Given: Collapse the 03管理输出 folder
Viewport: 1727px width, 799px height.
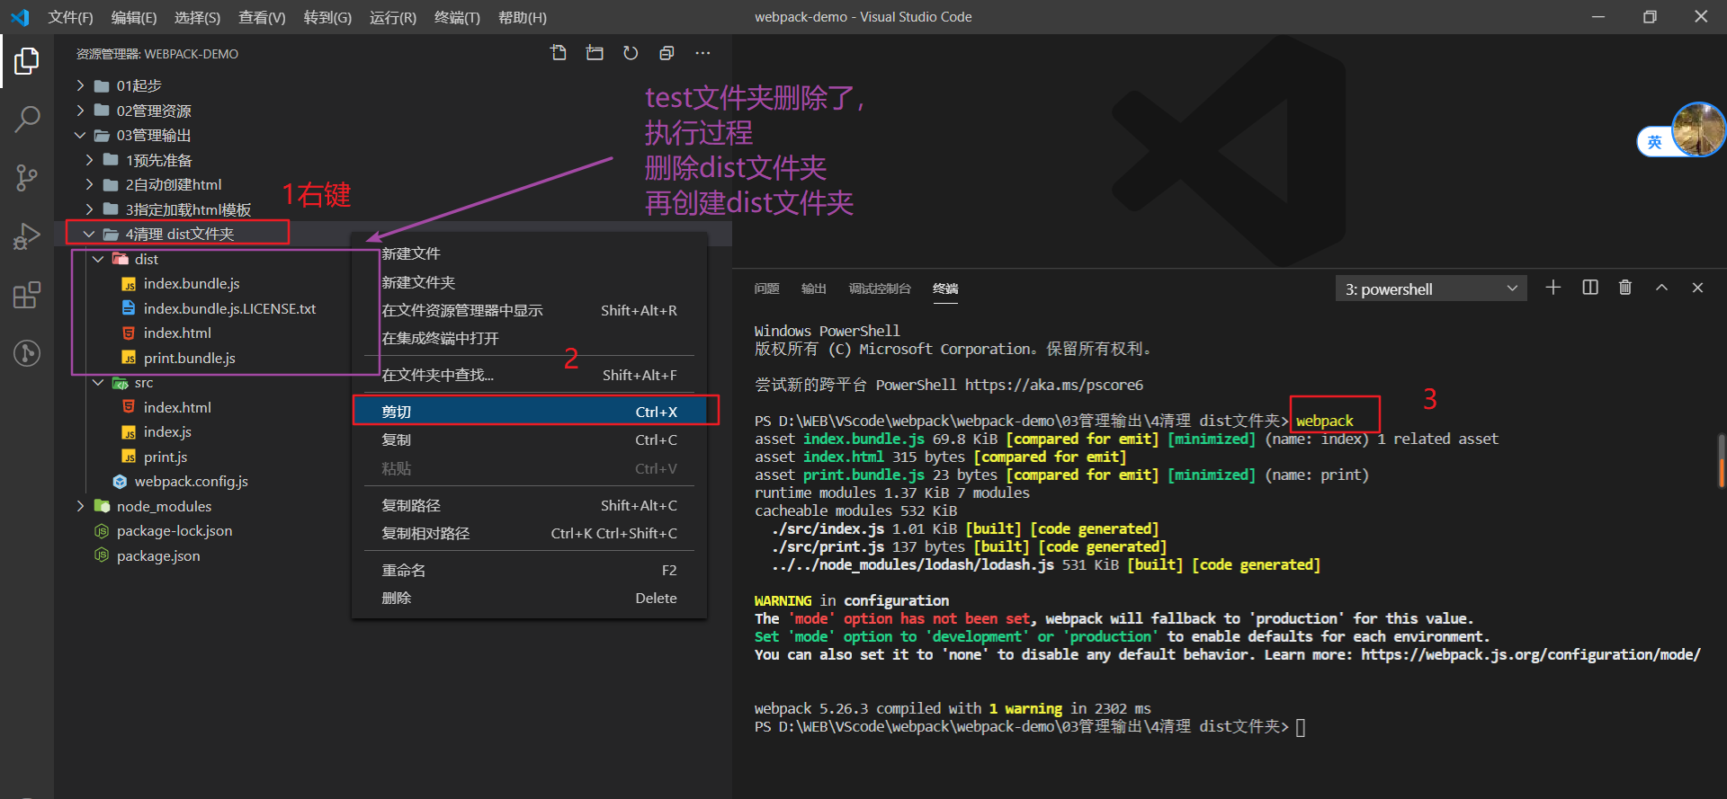Looking at the screenshot, I should point(80,135).
